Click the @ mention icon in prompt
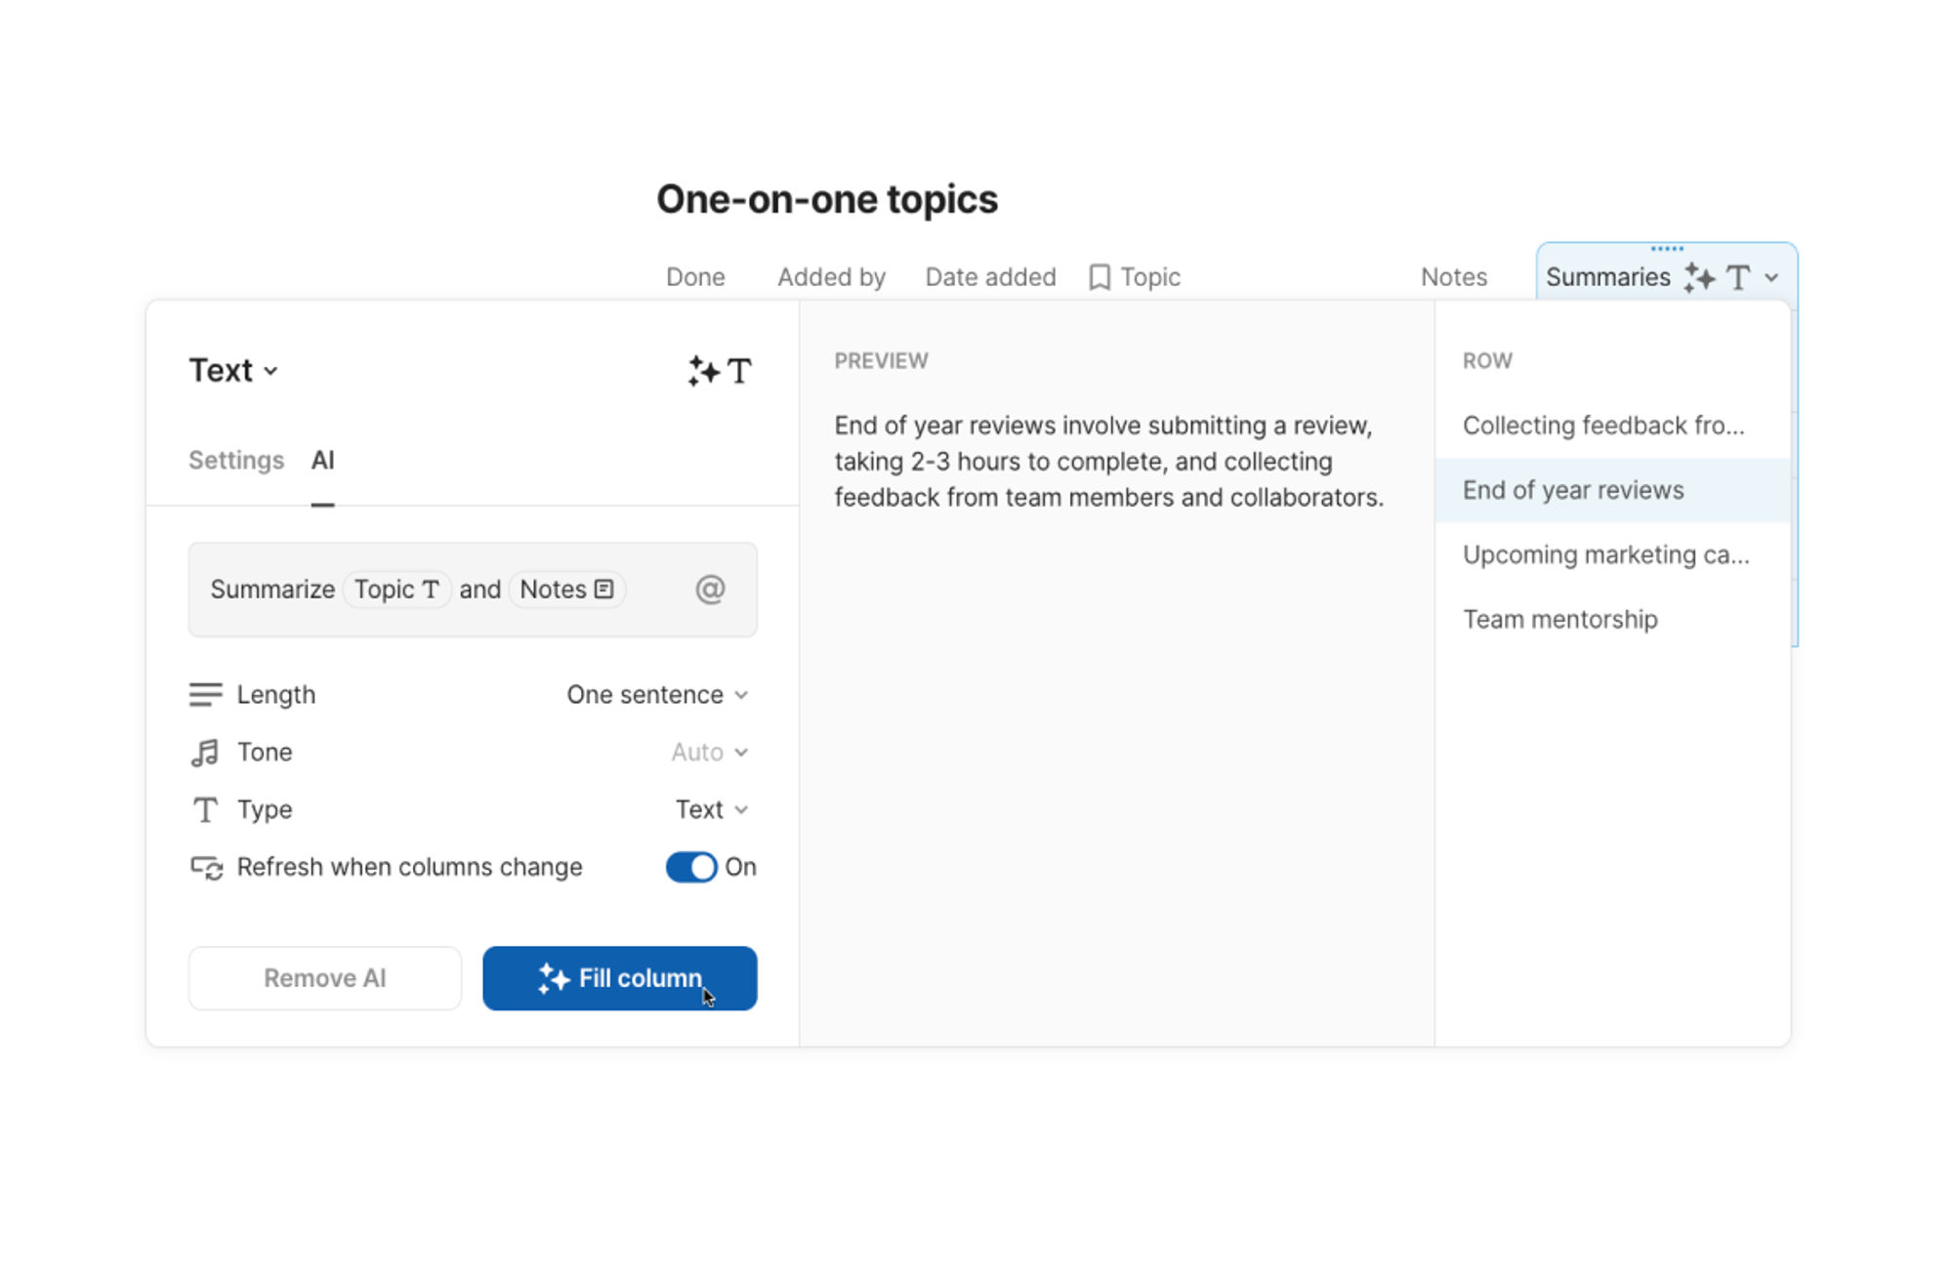 point(710,590)
